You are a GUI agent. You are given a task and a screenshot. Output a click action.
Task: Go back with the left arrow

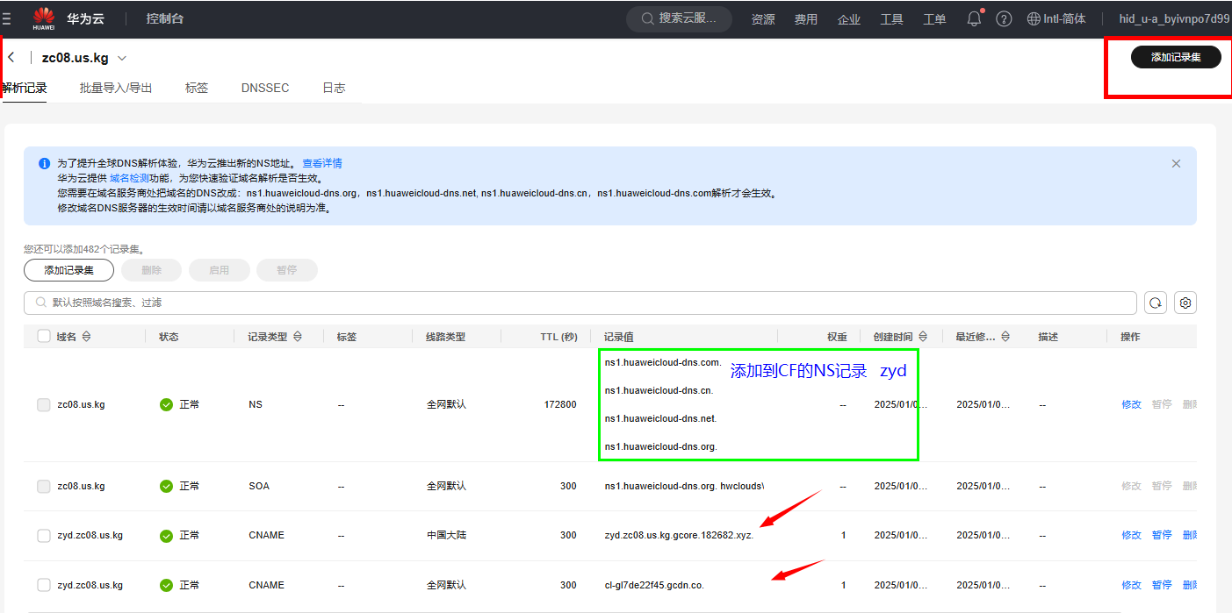(x=11, y=57)
